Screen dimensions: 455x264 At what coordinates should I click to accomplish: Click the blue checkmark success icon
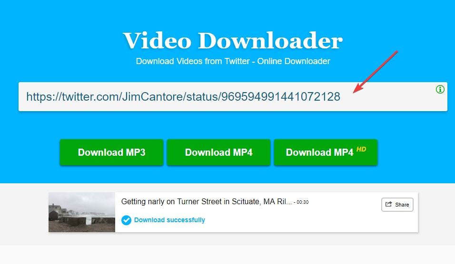click(x=126, y=220)
